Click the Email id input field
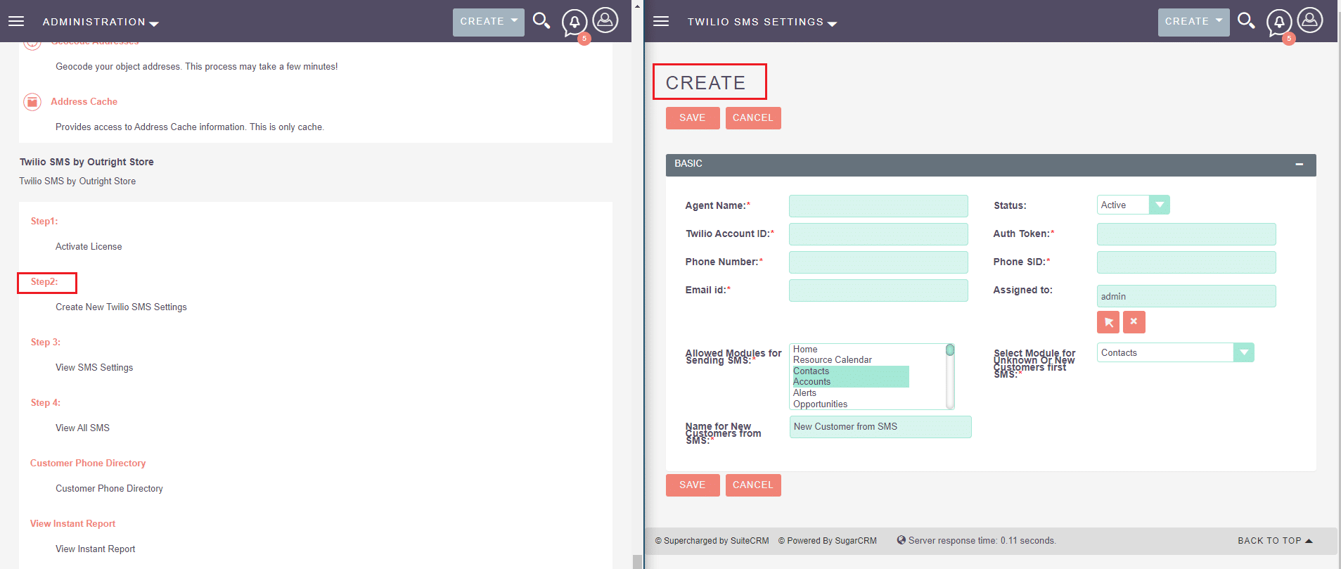The image size is (1341, 569). pyautogui.click(x=878, y=290)
